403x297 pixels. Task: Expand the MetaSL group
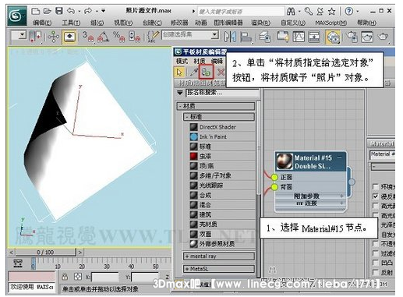click(219, 269)
